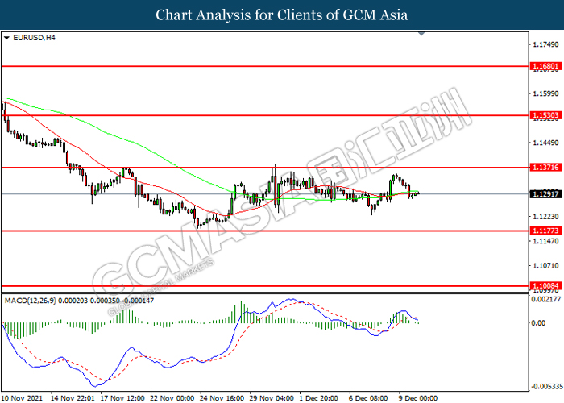Click the chart title mentioning GCM Asia
This screenshot has width=564, height=403.
click(281, 15)
